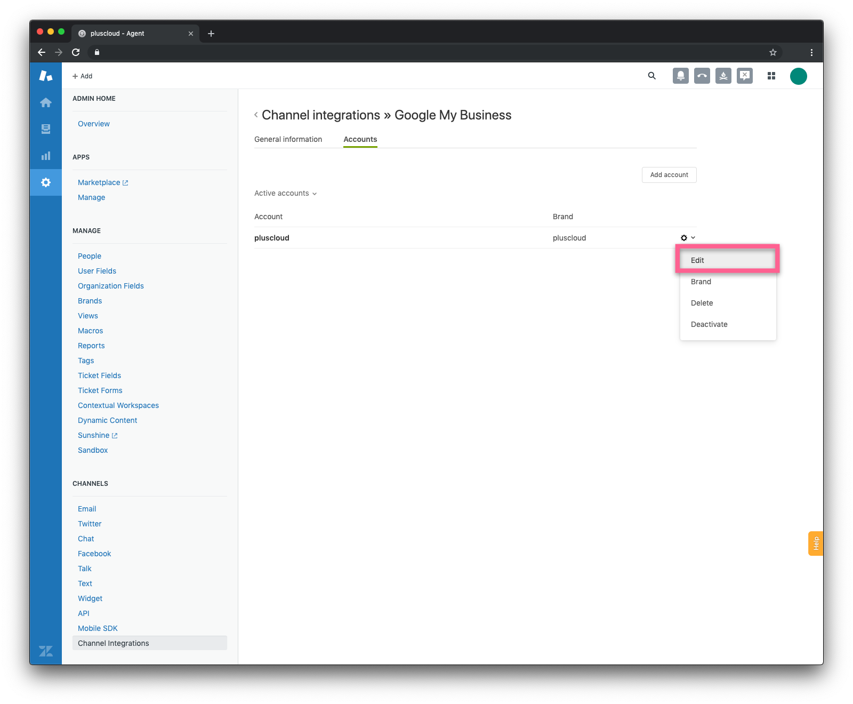Open the Talk phone icon
The width and height of the screenshot is (853, 704).
pyautogui.click(x=702, y=76)
